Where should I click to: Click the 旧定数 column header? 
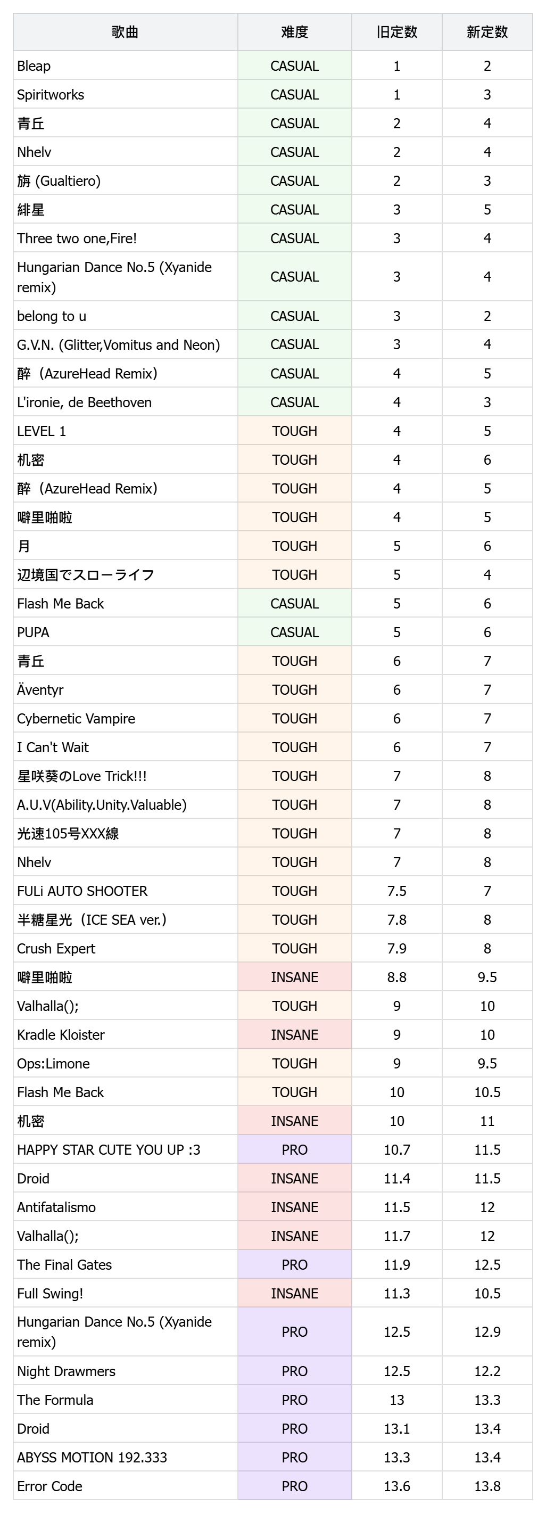[397, 32]
